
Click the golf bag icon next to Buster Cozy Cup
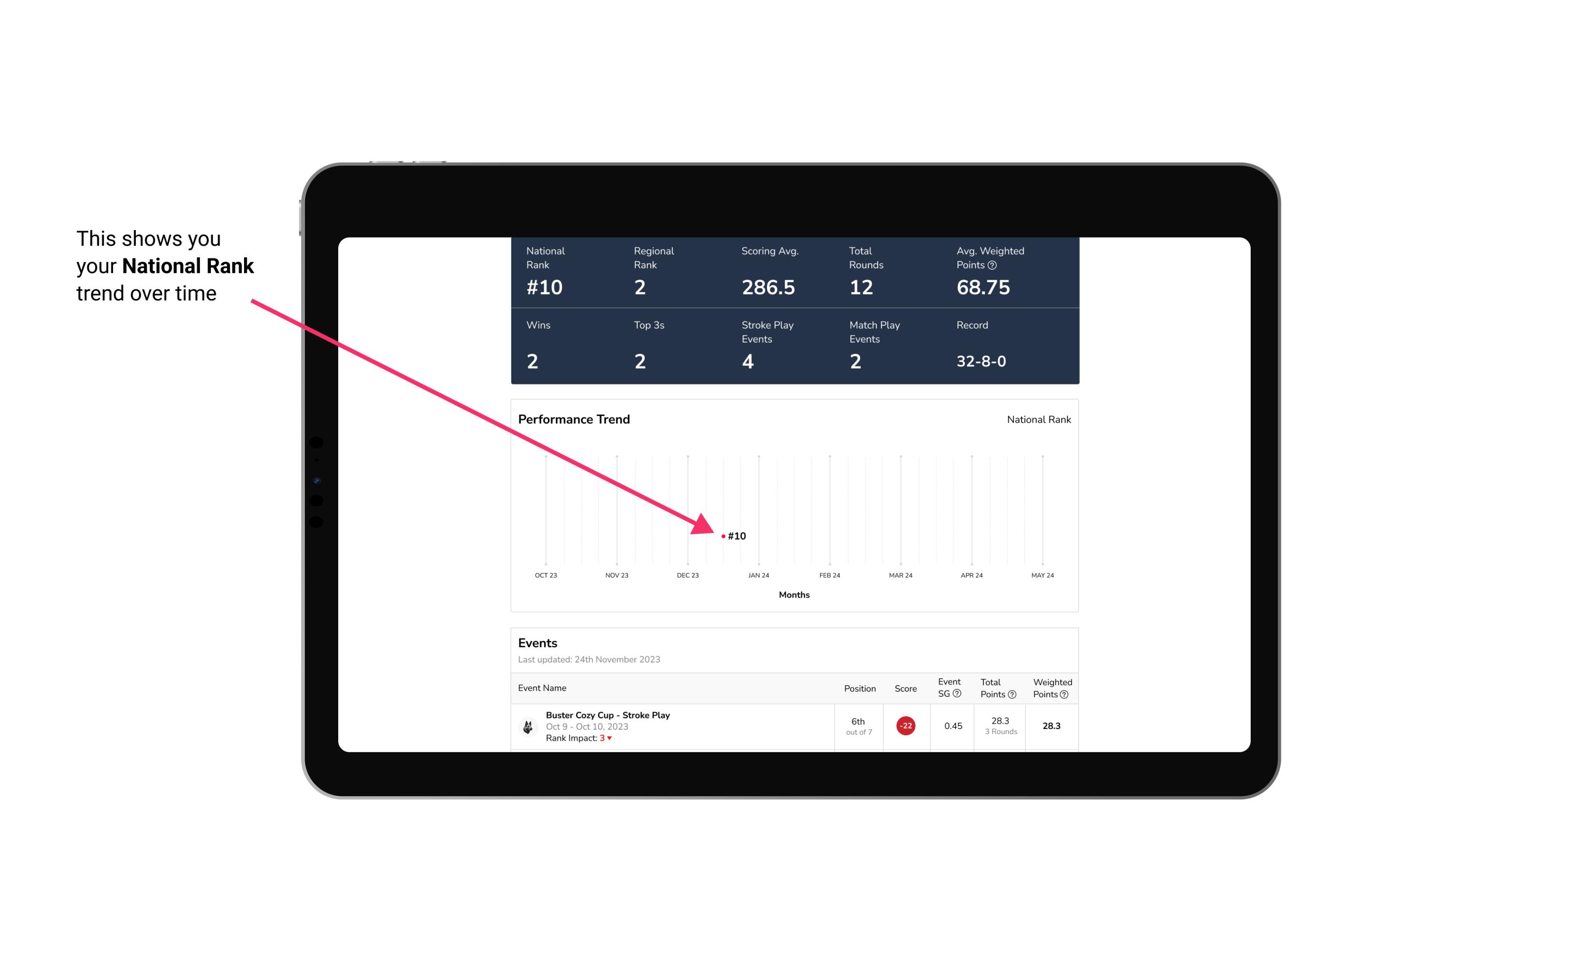click(x=527, y=725)
